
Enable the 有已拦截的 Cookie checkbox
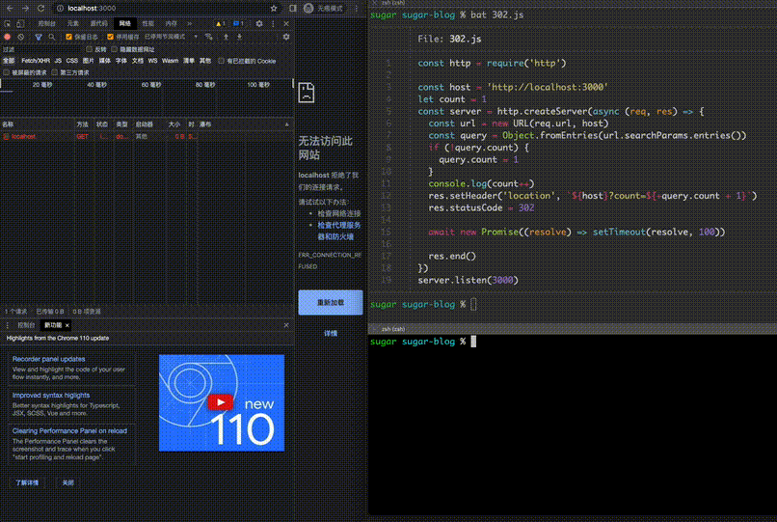(x=221, y=61)
